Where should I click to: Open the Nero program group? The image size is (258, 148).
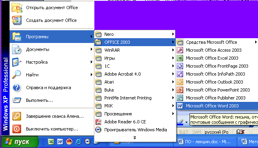tap(135, 34)
